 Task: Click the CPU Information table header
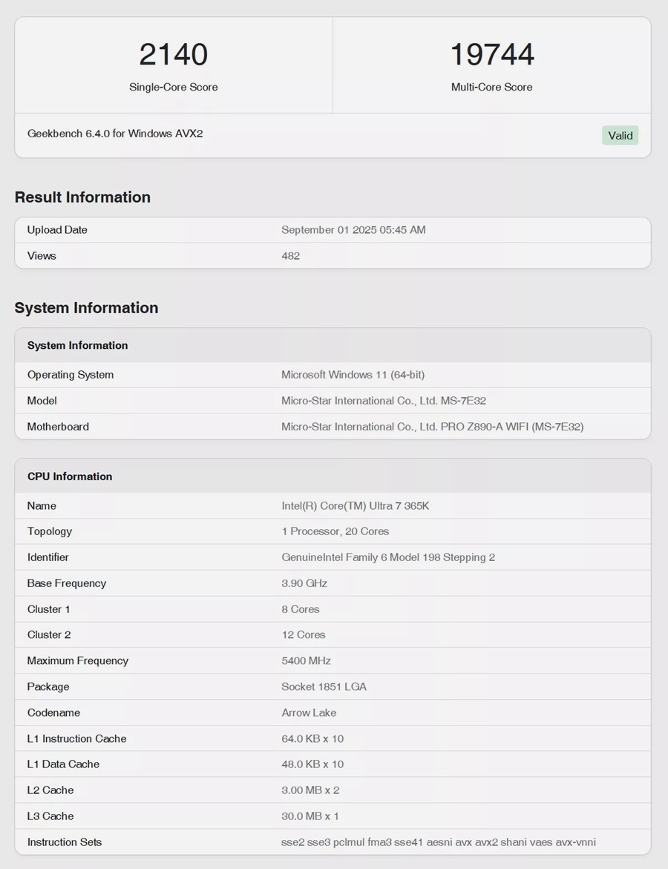pyautogui.click(x=70, y=476)
